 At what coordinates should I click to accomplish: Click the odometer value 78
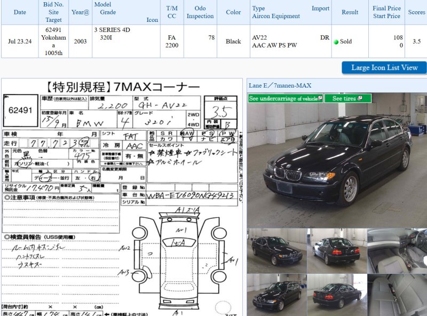211,37
